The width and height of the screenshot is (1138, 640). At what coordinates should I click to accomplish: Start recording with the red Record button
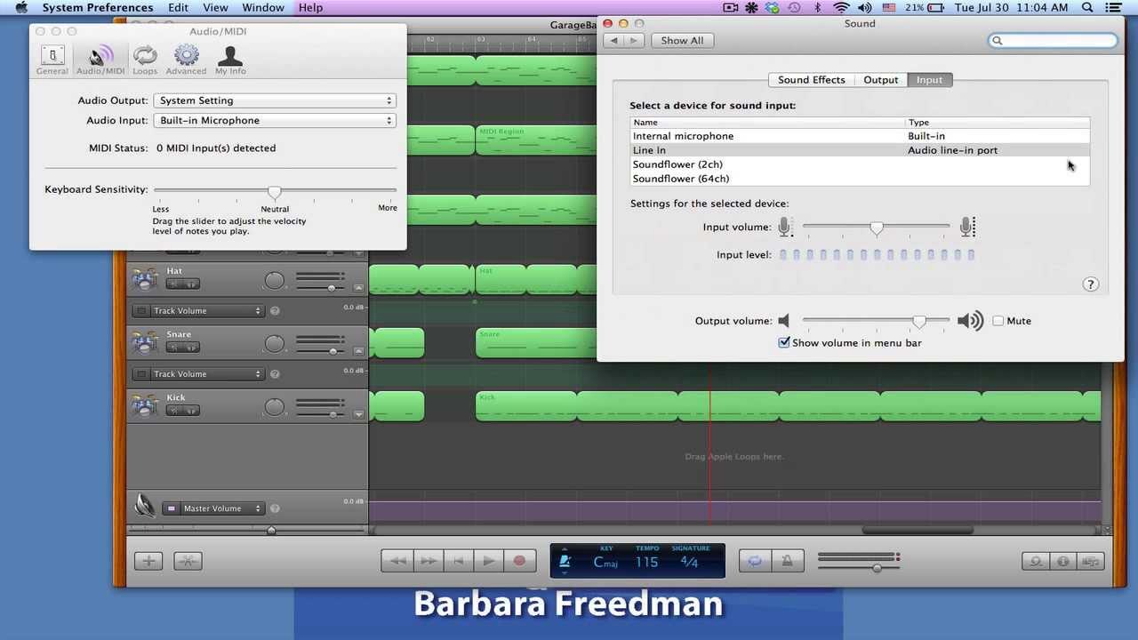point(519,561)
